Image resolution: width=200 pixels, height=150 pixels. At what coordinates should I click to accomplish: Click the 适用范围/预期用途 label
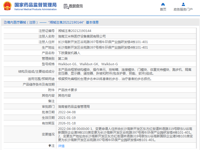pyautogui.click(x=41, y=79)
